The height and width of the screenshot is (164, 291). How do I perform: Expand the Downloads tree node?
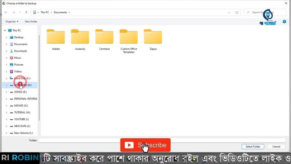pyautogui.click(x=6, y=51)
